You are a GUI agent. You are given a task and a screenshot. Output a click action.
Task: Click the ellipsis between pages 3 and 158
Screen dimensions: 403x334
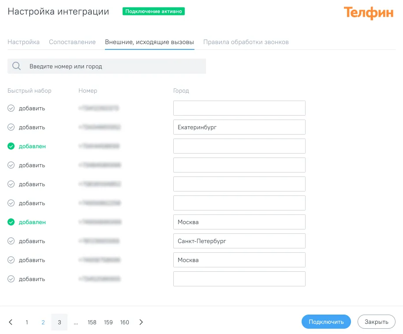tap(75, 322)
